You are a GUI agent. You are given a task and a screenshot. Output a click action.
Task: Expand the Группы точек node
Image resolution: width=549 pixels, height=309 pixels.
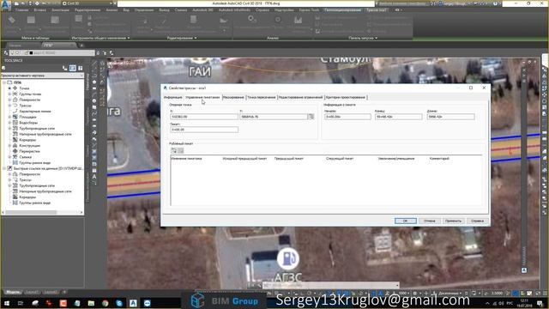coord(9,94)
